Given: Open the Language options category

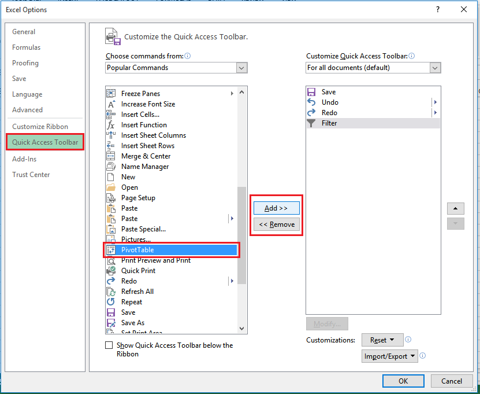Looking at the screenshot, I should [x=27, y=94].
